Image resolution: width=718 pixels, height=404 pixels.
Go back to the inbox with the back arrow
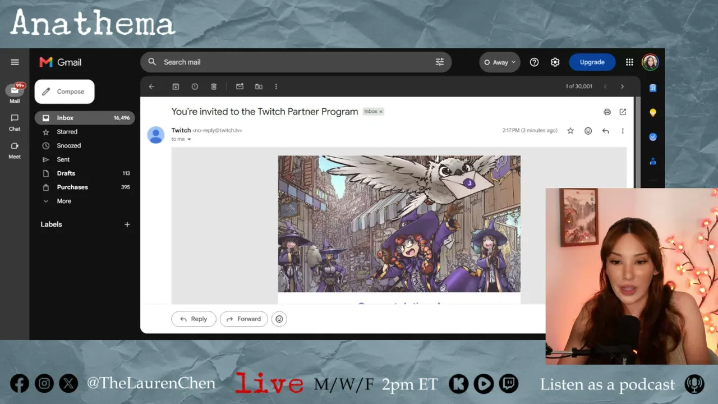[x=151, y=86]
